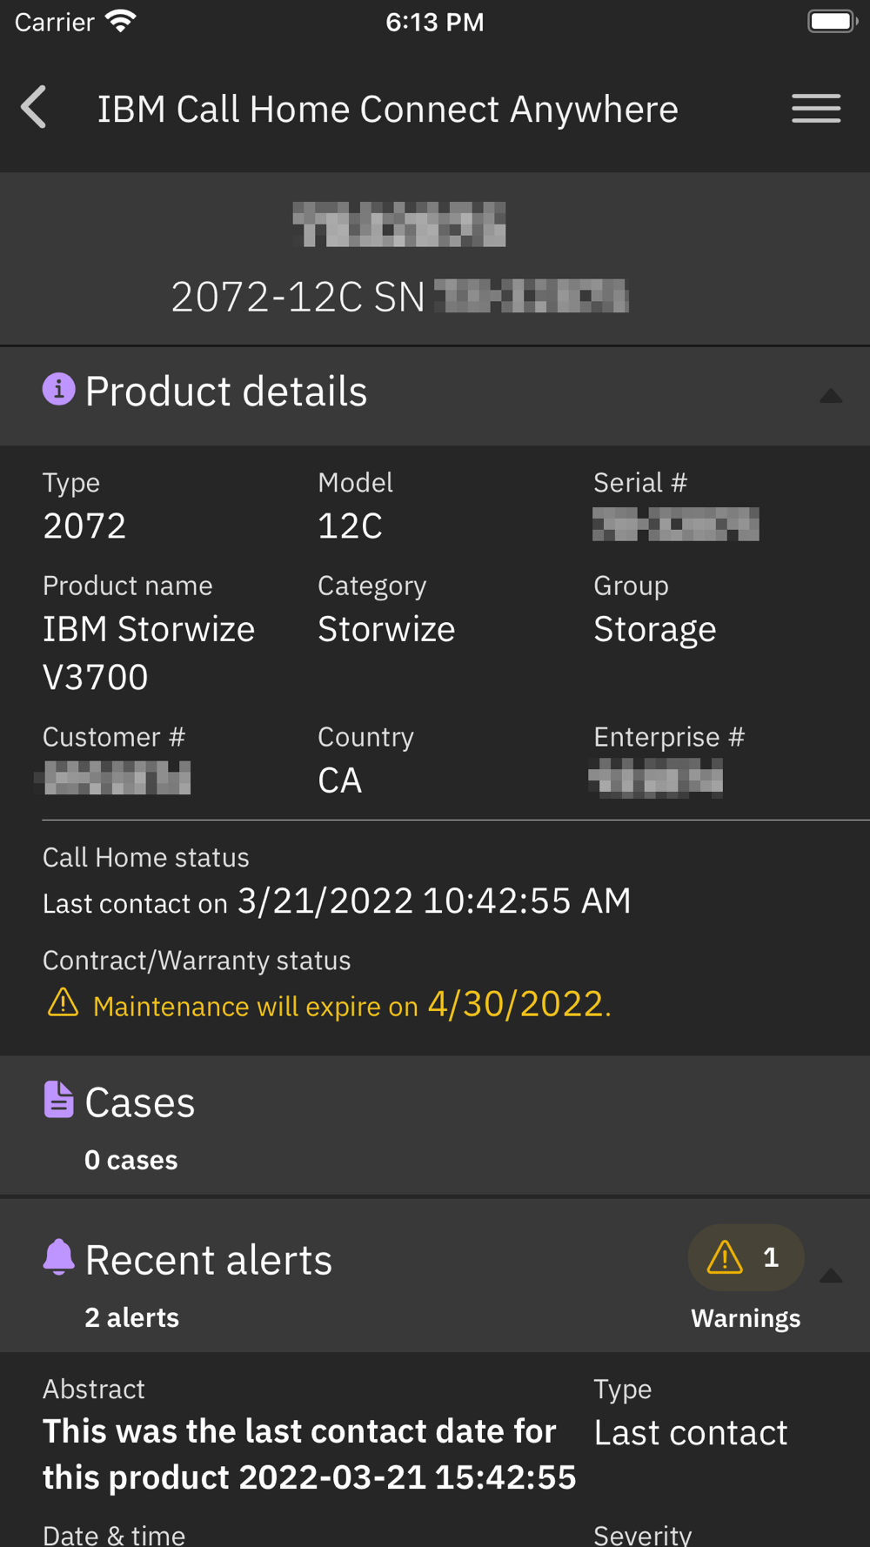Tap the Customer # label
This screenshot has width=870, height=1547.
[x=114, y=737]
